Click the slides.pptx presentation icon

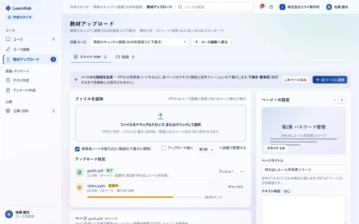pyautogui.click(x=79, y=187)
